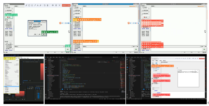Toggle first checkbox under top-left receive settings
209x106 pixels.
6,23
